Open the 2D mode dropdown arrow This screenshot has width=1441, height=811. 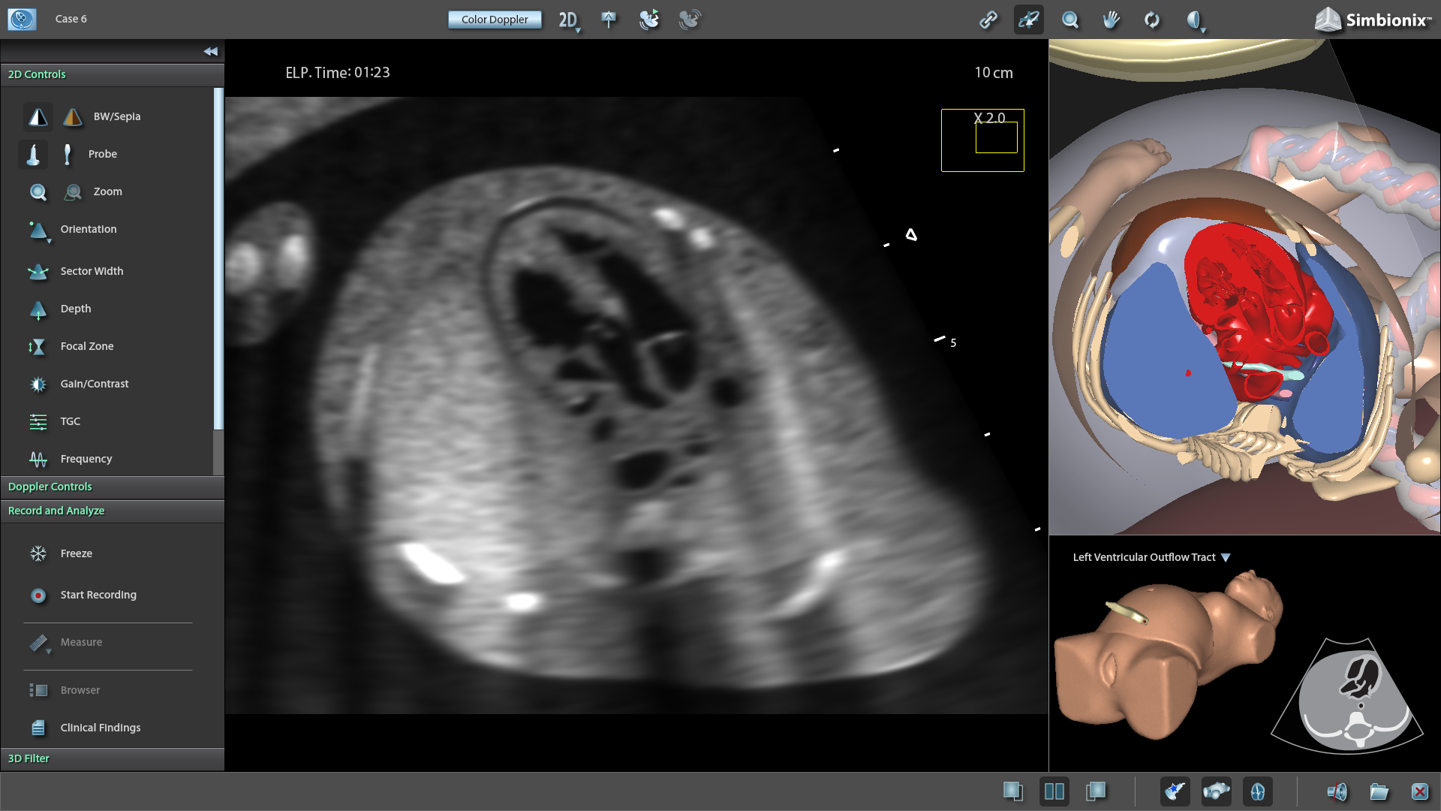click(578, 30)
